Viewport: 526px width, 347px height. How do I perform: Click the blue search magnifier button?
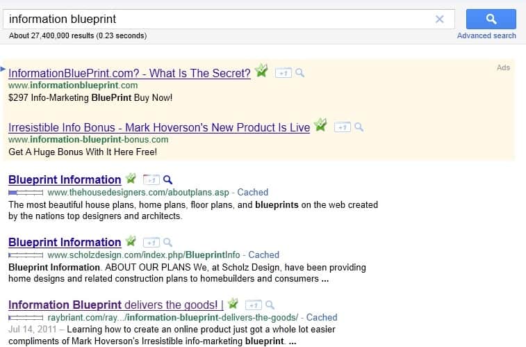tap(491, 19)
